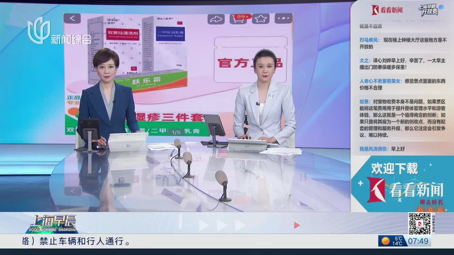Open the shopping cart with 99+ badge
454x255 pixels.
click(238, 19)
